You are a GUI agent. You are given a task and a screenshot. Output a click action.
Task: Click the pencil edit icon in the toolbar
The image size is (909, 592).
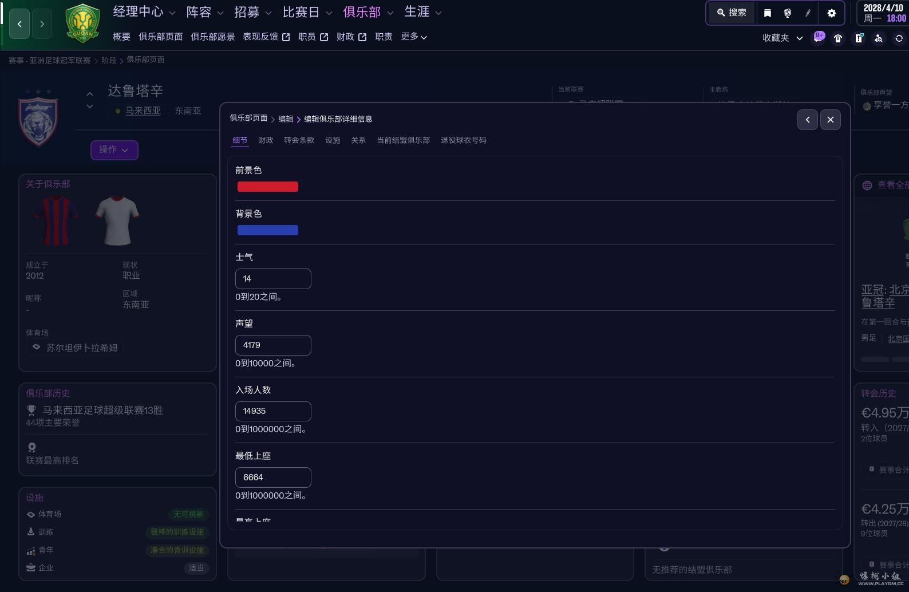pyautogui.click(x=808, y=13)
